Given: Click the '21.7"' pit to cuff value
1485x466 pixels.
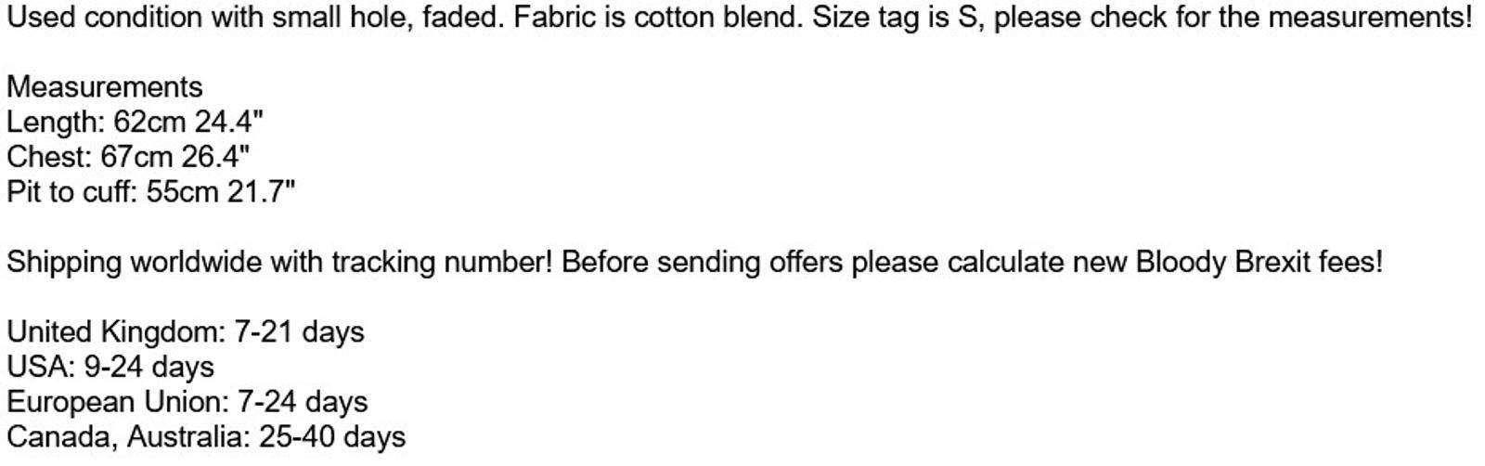Looking at the screenshot, I should (x=261, y=192).
